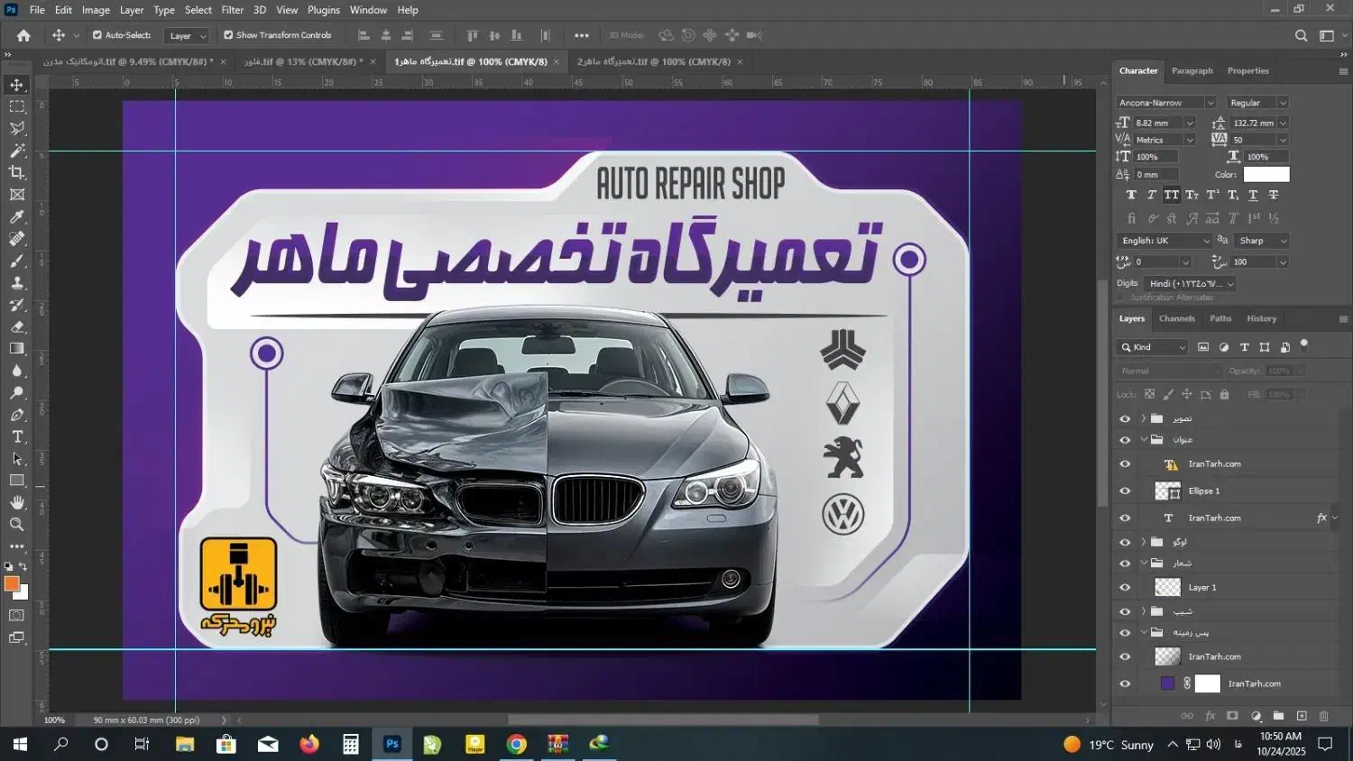1353x761 pixels.
Task: Select the Move tool in the toolbar
Action: pyautogui.click(x=16, y=84)
